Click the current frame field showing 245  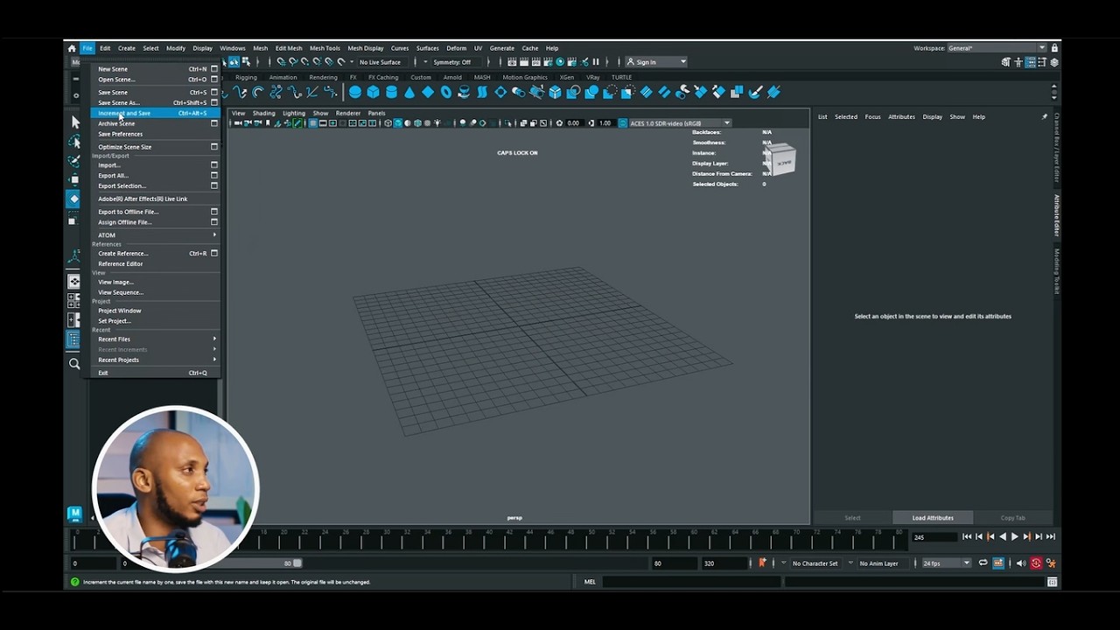coord(934,537)
